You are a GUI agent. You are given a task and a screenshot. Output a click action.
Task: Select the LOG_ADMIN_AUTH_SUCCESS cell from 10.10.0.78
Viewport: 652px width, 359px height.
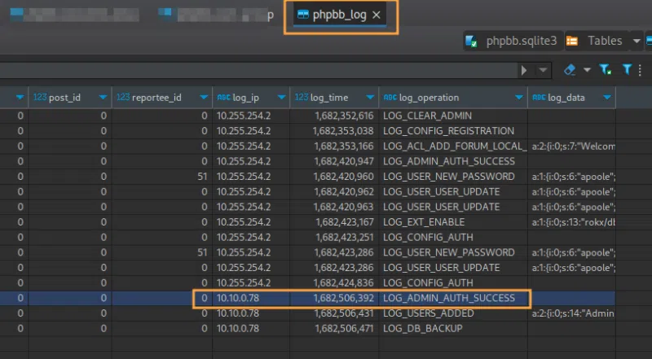click(448, 298)
